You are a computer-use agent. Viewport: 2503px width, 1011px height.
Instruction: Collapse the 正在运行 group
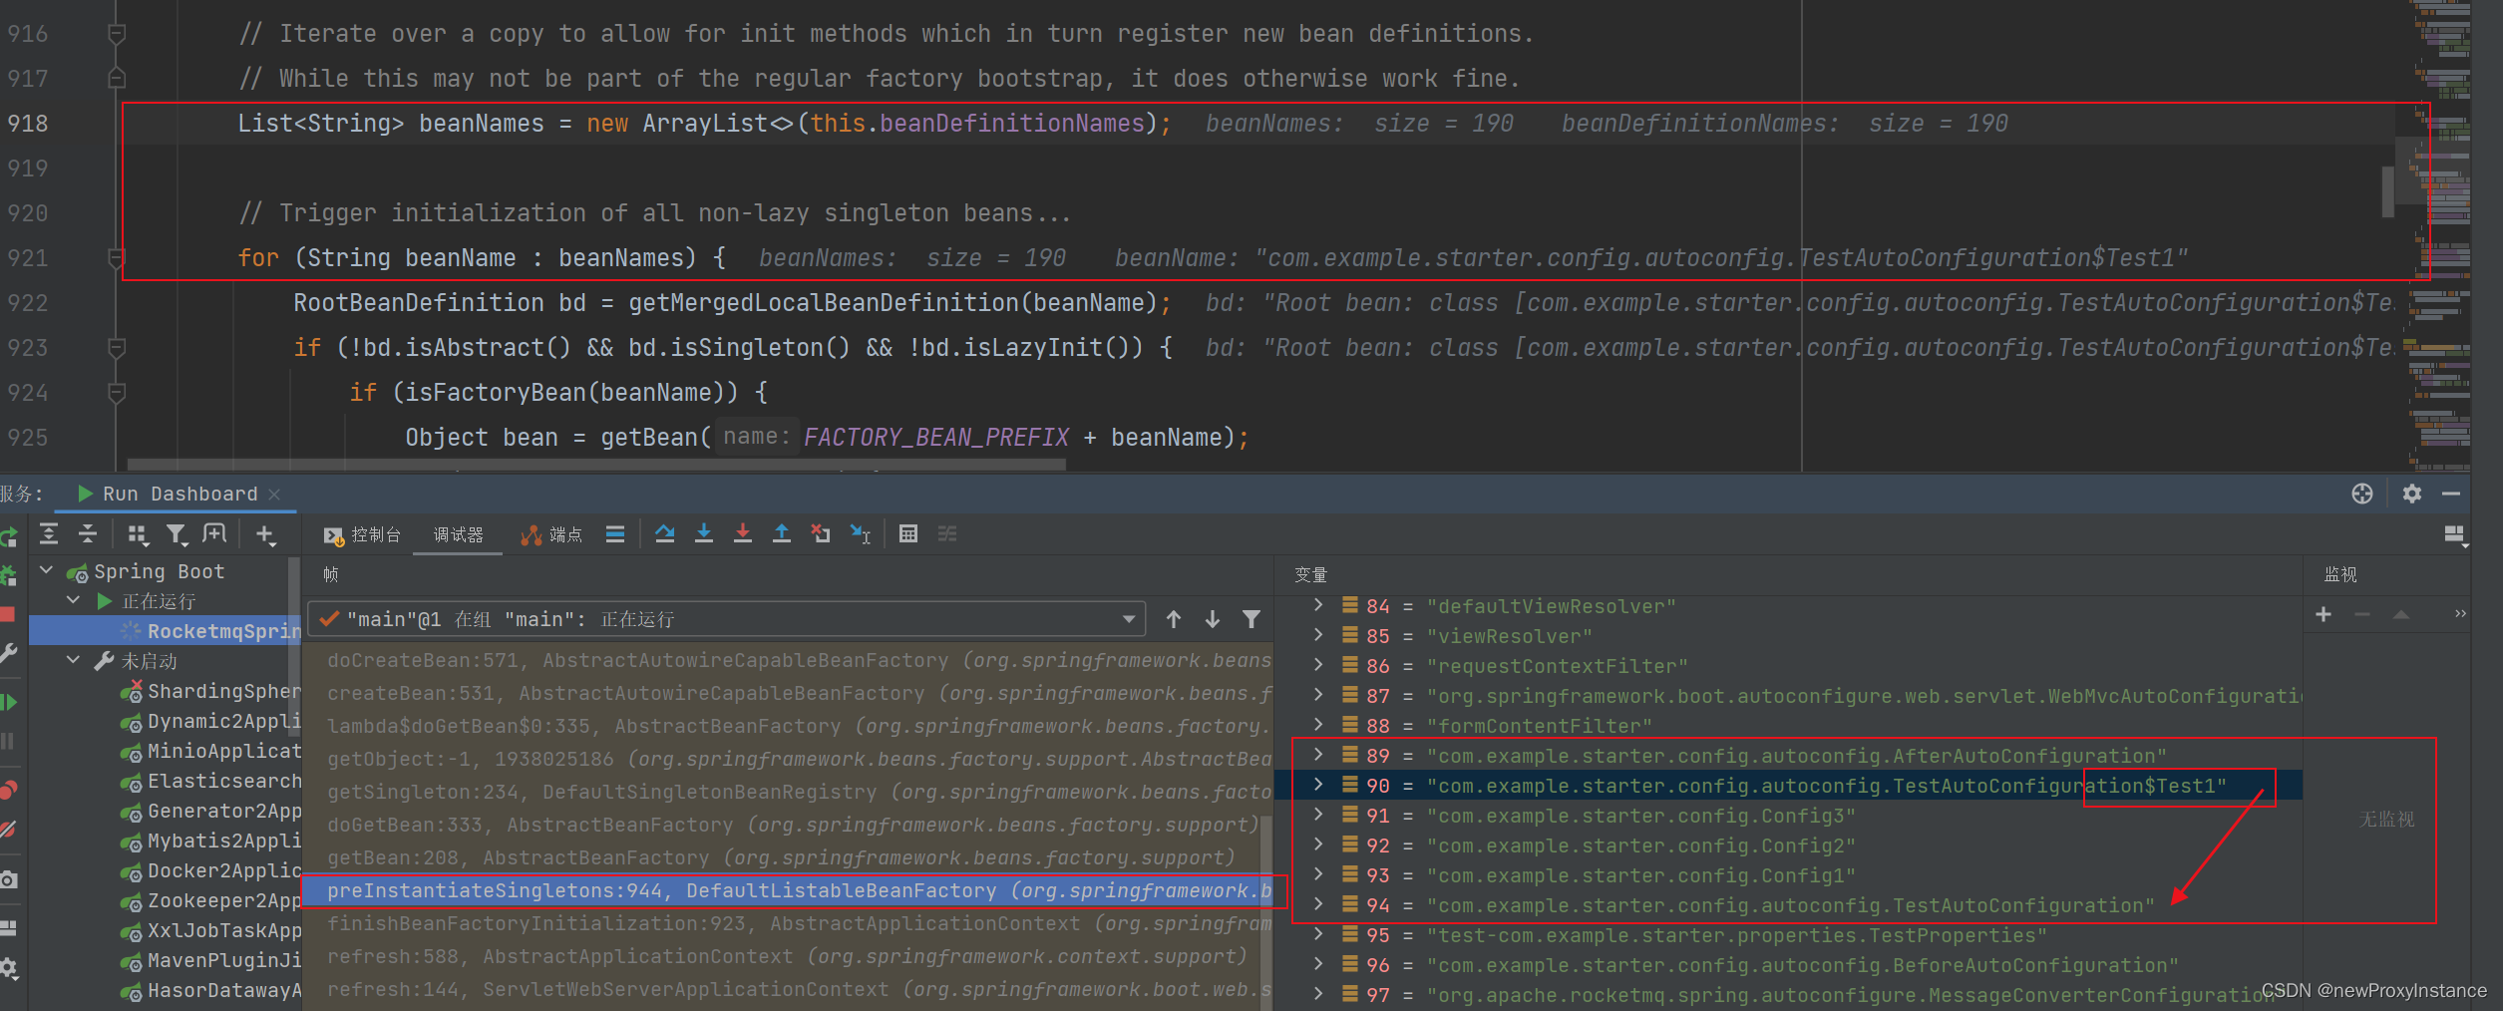[74, 600]
